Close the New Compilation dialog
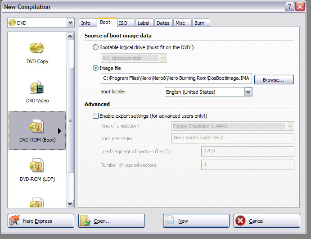 tap(300, 7)
